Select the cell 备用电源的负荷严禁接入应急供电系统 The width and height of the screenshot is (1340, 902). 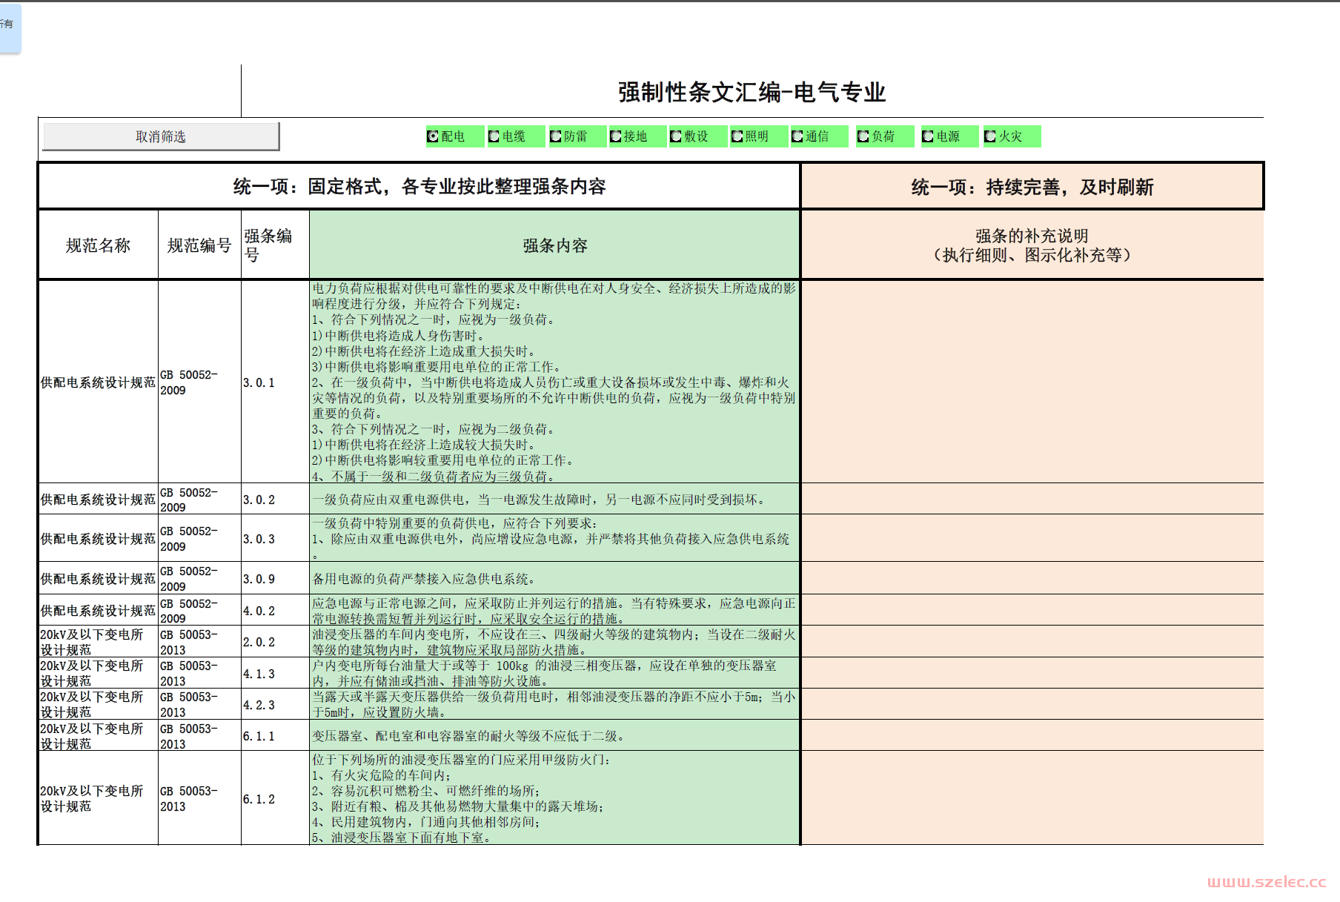(x=554, y=578)
